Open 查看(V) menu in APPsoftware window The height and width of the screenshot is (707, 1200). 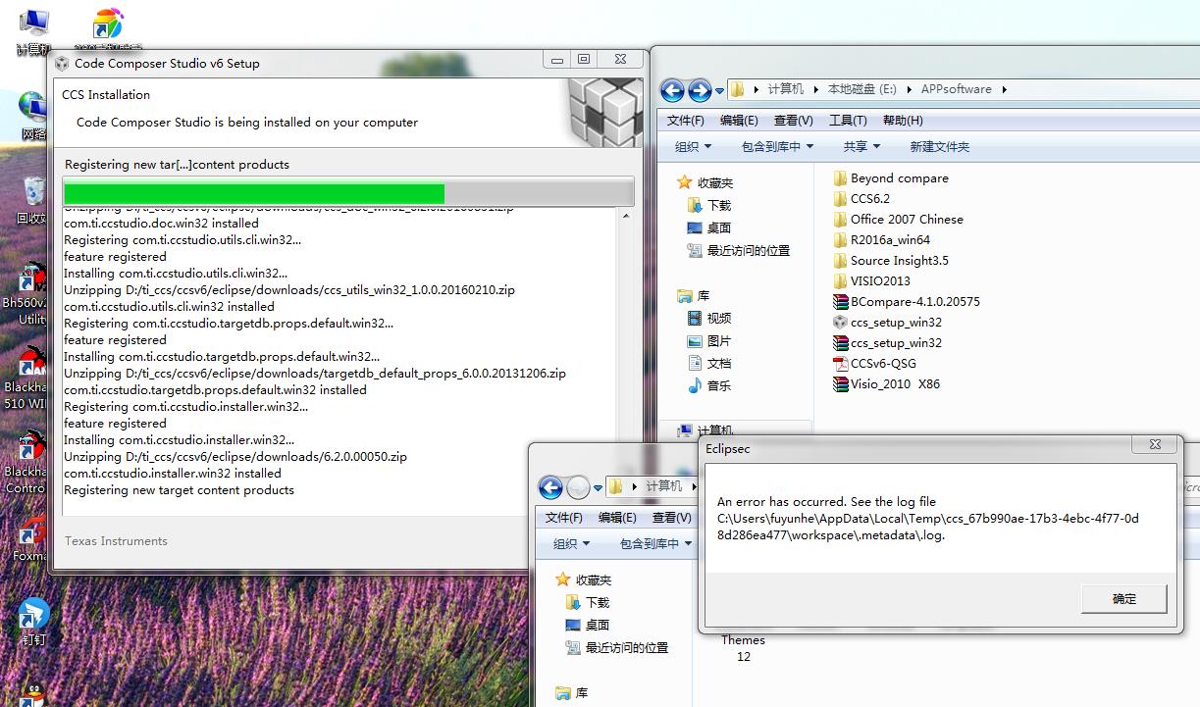(793, 121)
